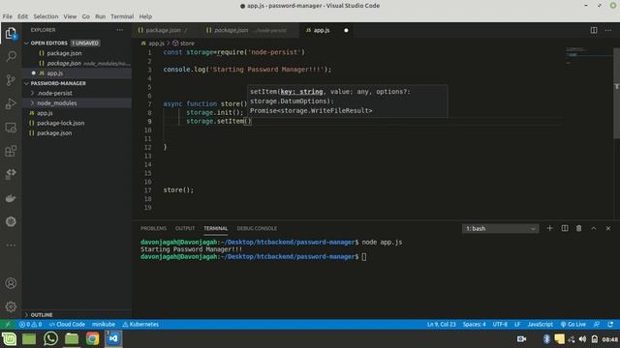The height and width of the screenshot is (348, 620).
Task: Open the Explorer view in activity bar
Action: (11, 33)
